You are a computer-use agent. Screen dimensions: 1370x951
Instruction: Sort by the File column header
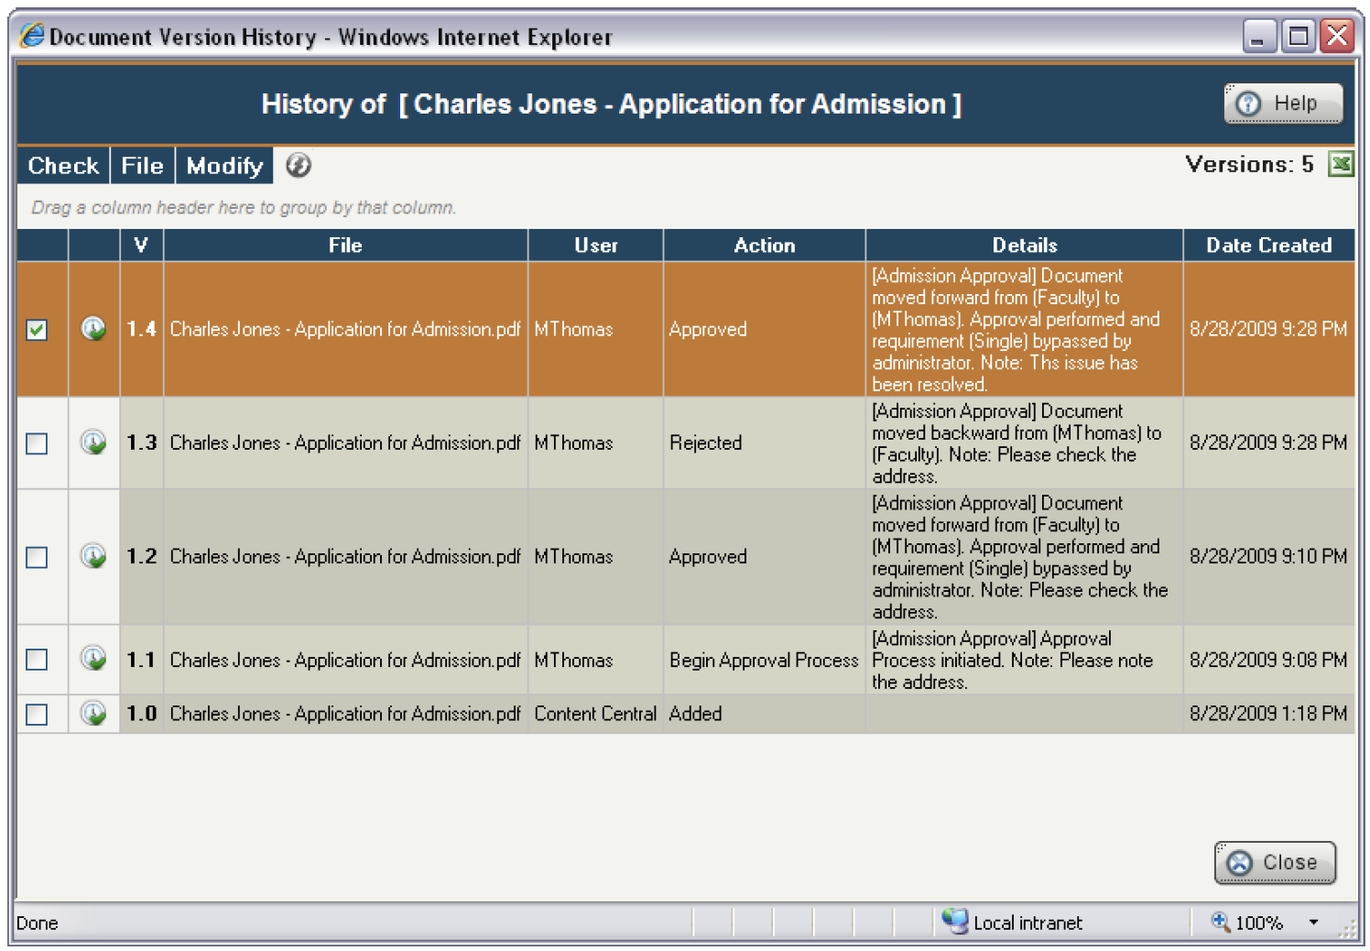(x=345, y=245)
